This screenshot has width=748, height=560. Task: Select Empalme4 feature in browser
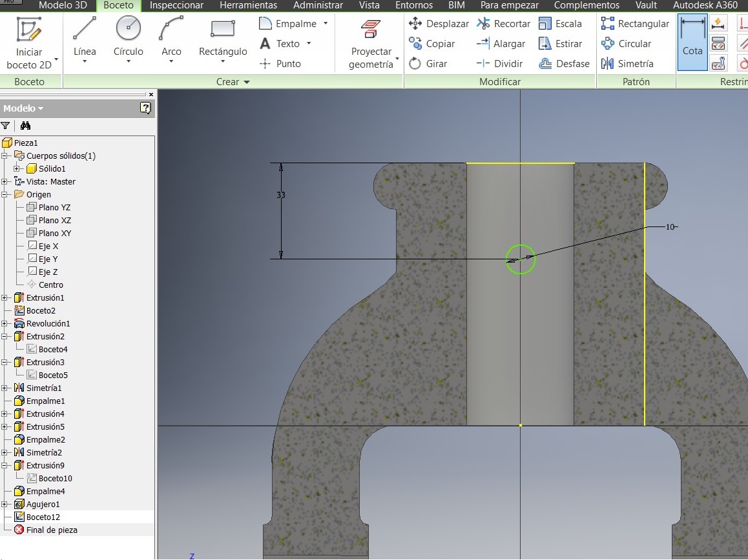[39, 491]
